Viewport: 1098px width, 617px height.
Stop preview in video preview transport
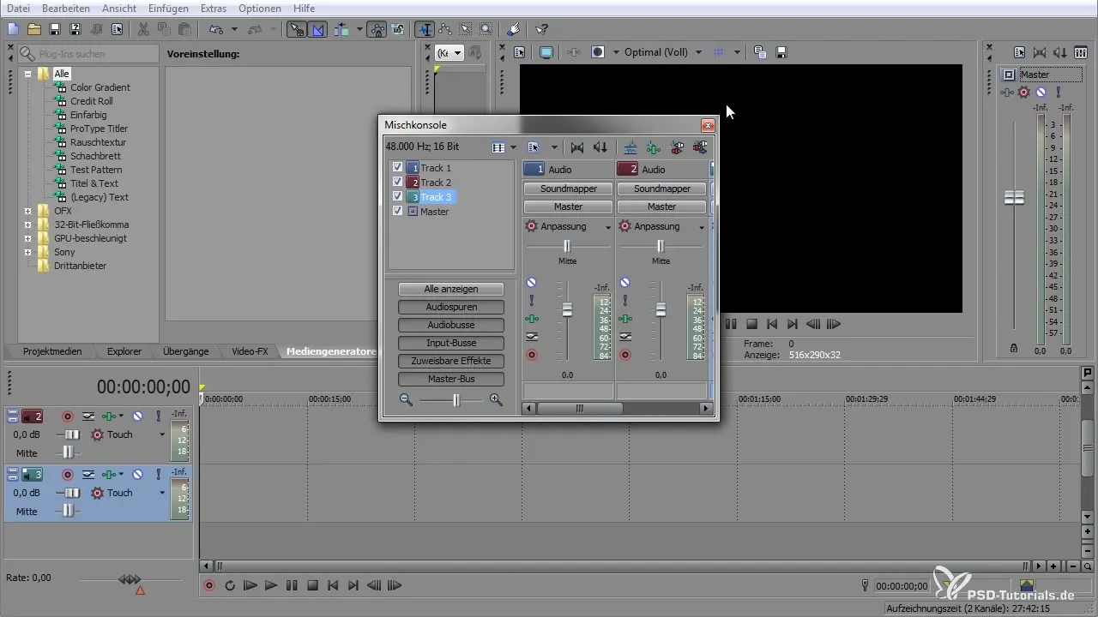tap(751, 324)
